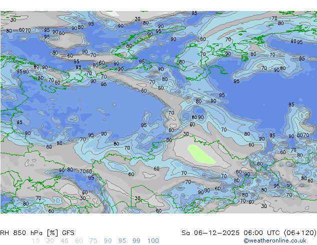Click the 75 legend value
Screen dimensions: 317x245
point(93,241)
